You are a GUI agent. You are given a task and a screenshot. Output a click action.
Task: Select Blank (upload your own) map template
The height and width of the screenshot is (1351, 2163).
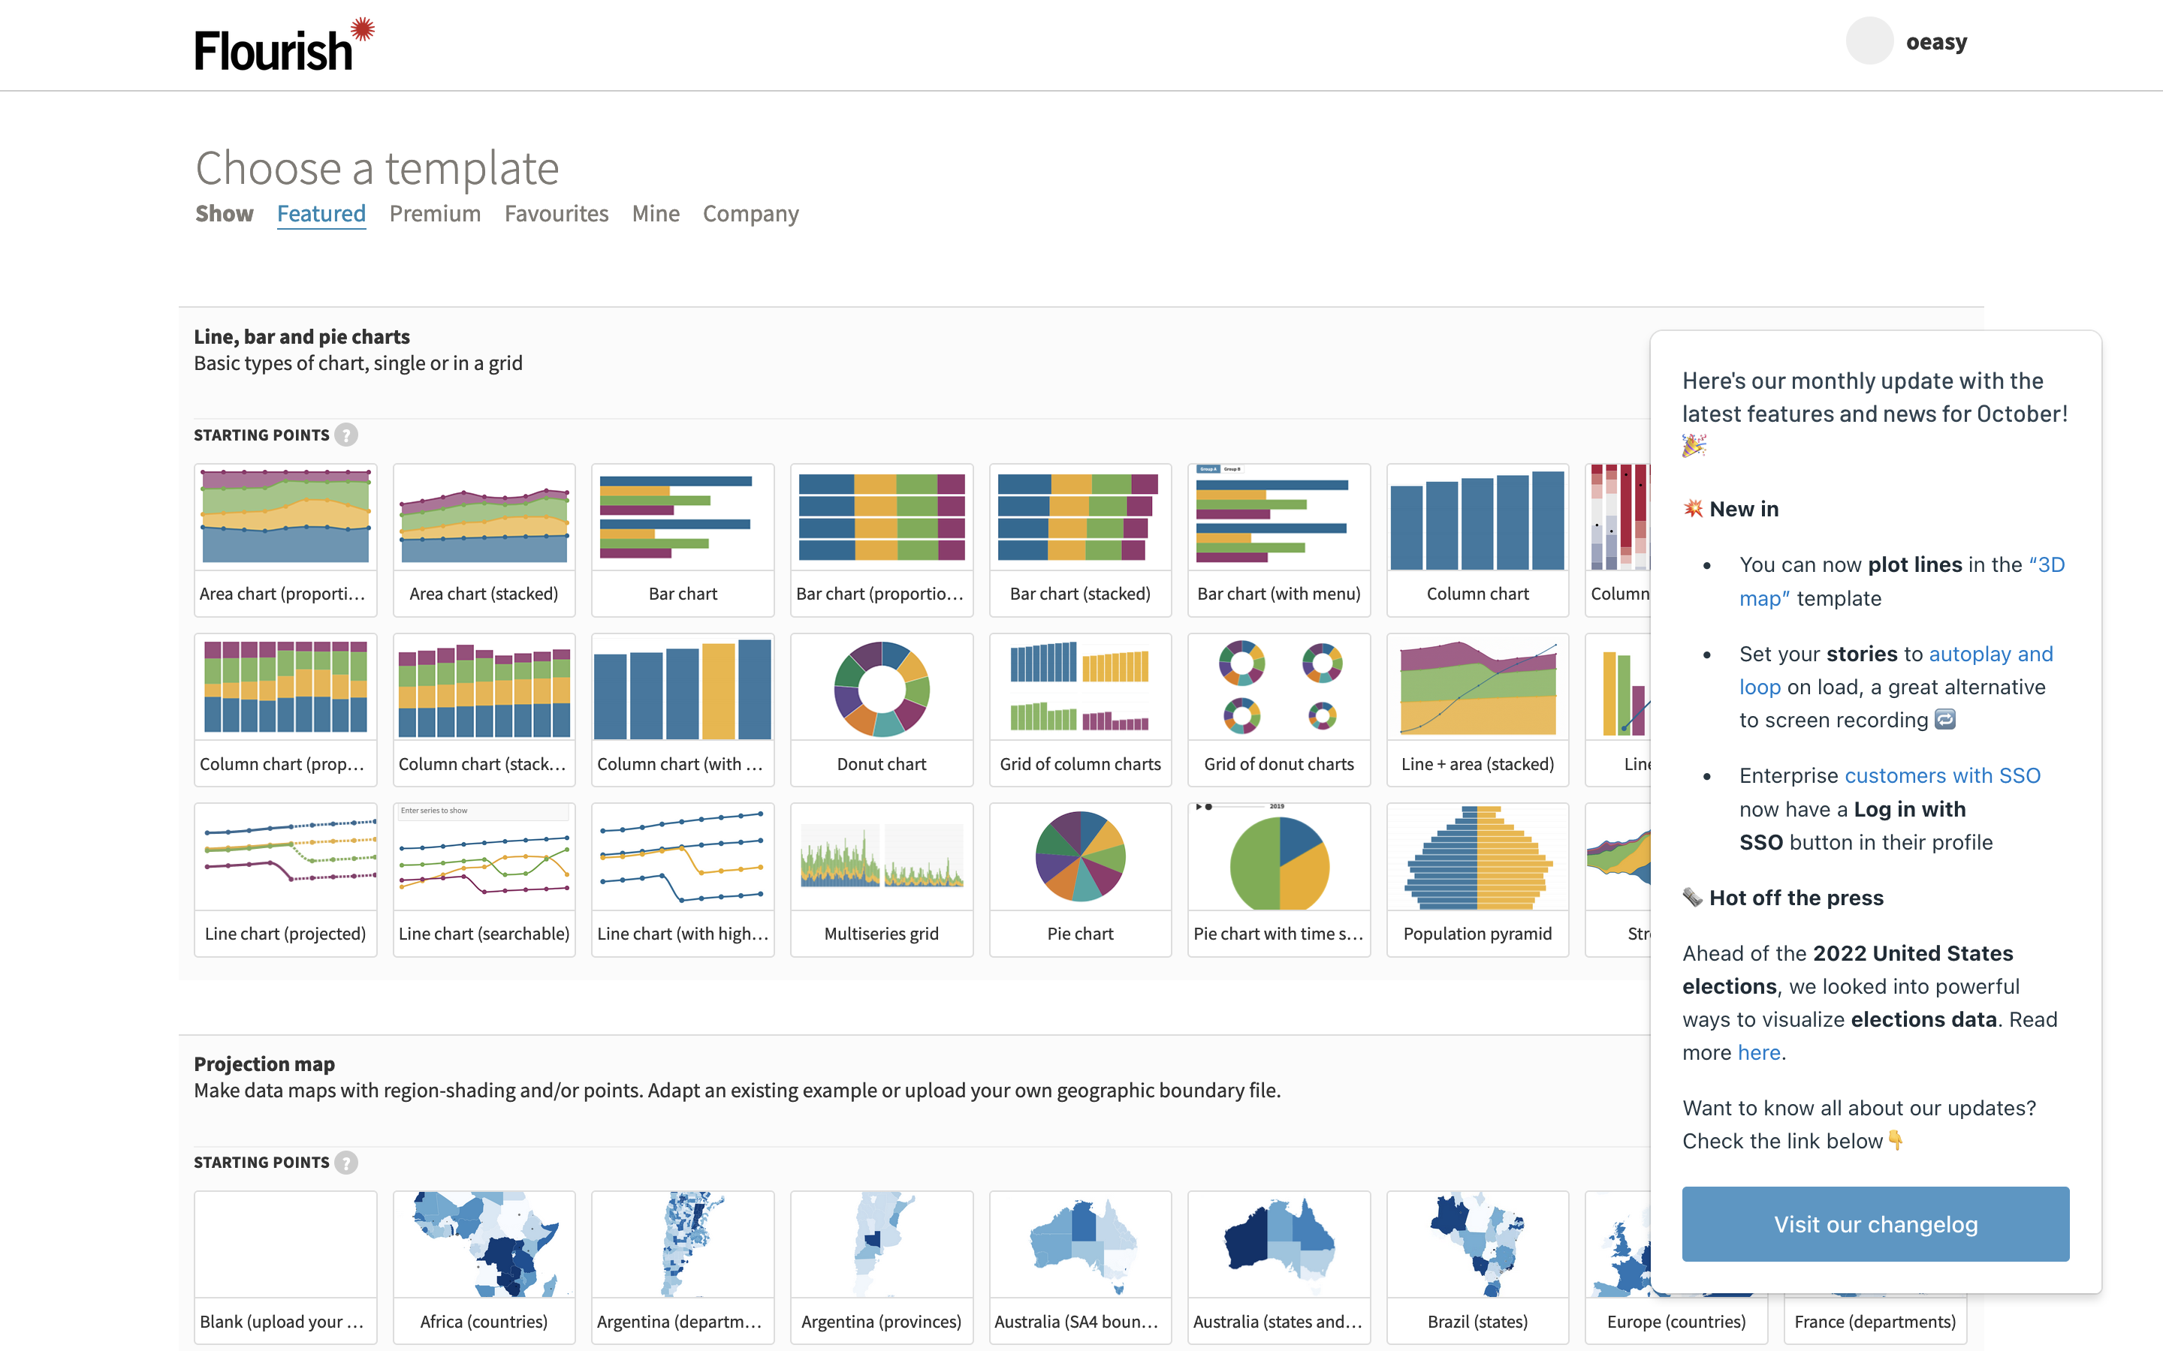point(285,1267)
